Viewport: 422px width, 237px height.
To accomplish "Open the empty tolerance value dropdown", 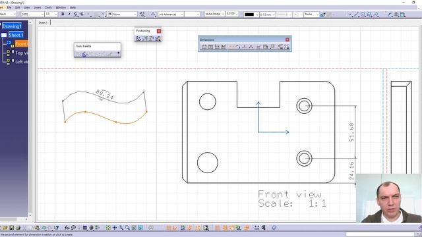I will click(192, 14).
